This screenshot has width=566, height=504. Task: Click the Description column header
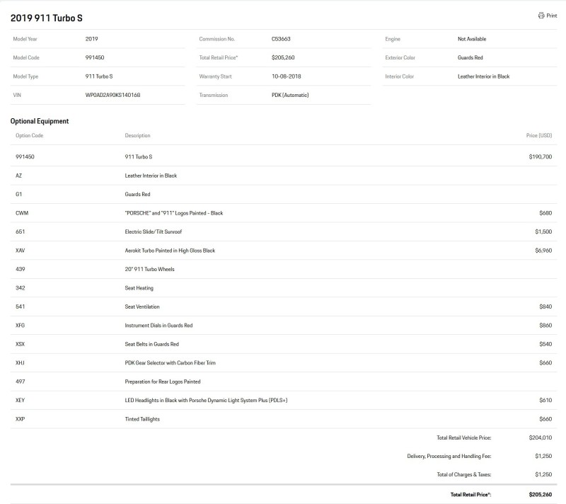[x=137, y=135]
